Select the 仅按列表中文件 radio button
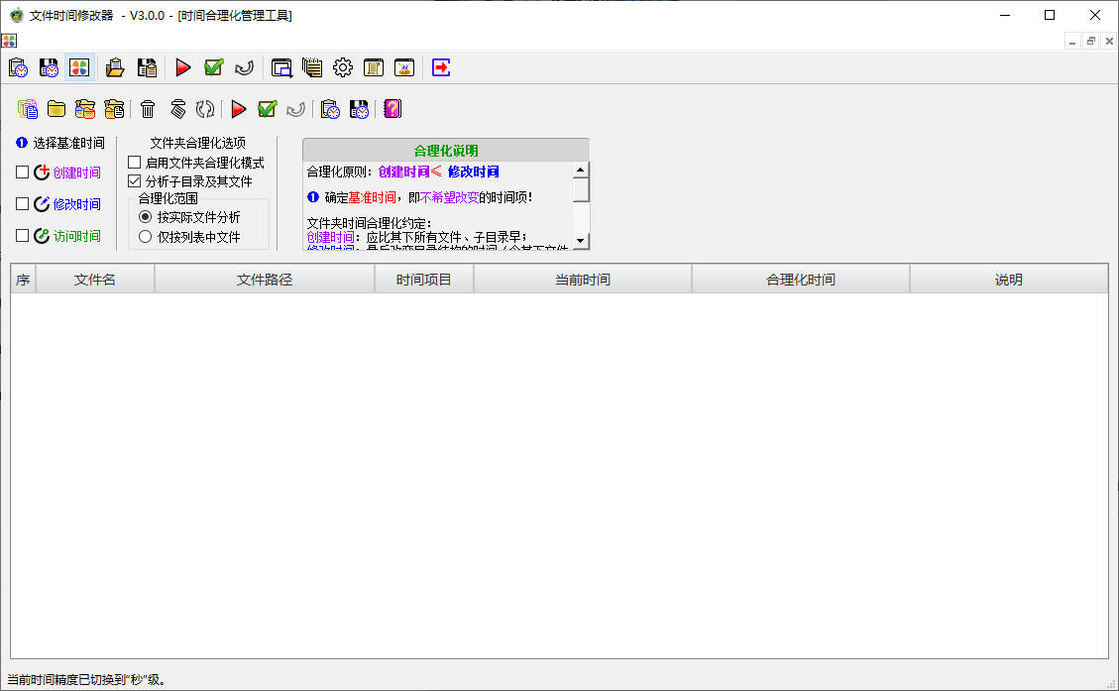Image resolution: width=1119 pixels, height=691 pixels. pos(145,236)
